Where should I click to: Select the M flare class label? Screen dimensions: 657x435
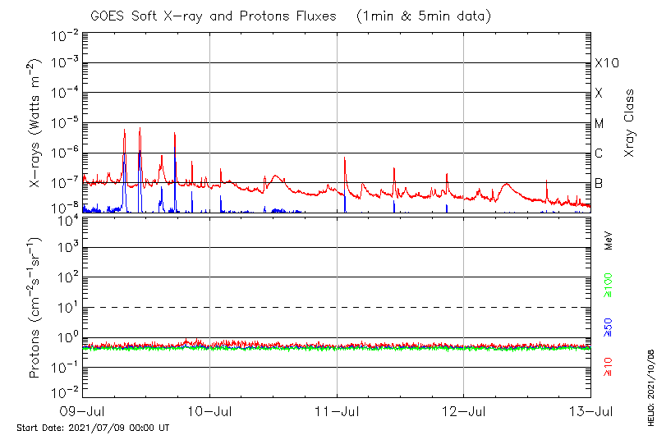pos(600,124)
